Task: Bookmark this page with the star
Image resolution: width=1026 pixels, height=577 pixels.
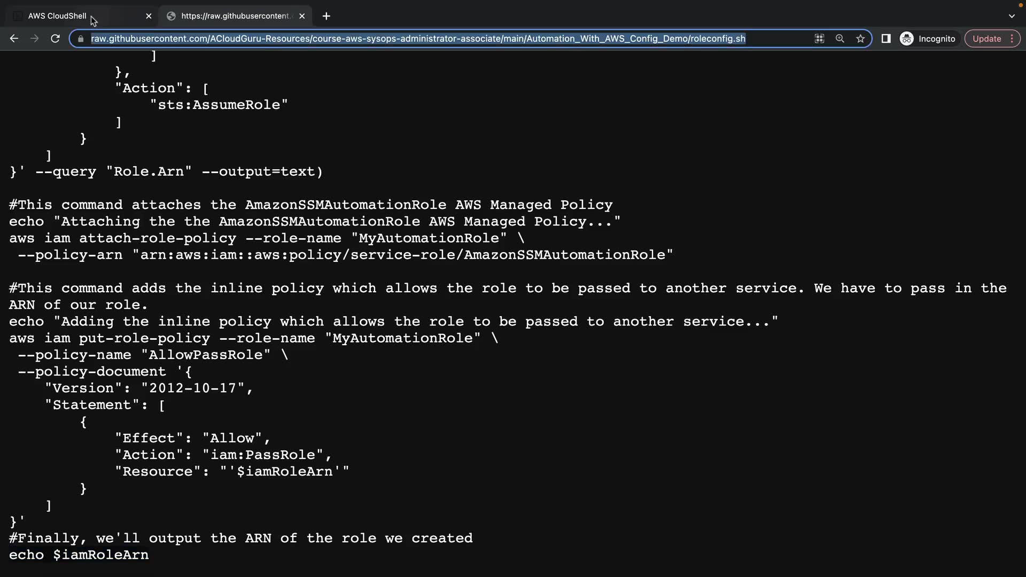Action: (860, 38)
